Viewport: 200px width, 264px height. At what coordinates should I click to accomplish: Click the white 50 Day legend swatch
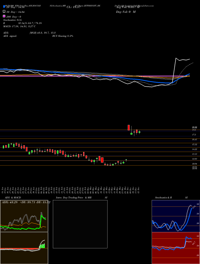point(4,12)
